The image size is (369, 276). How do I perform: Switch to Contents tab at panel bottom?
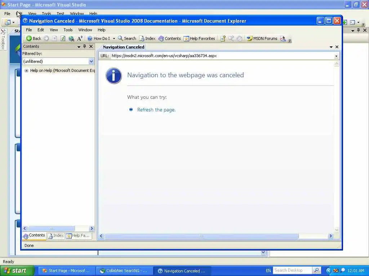coord(34,236)
